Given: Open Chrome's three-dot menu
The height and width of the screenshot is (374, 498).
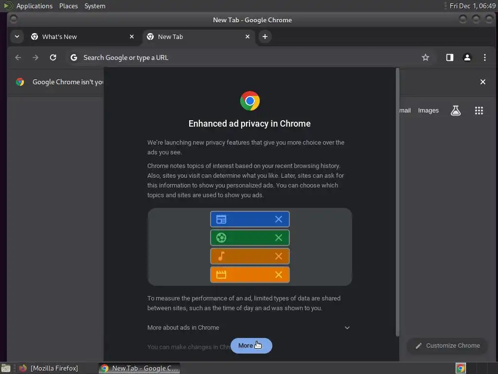Looking at the screenshot, I should click(x=485, y=57).
